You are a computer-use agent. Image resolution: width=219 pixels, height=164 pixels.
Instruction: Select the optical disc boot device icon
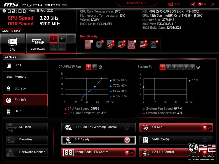tap(99, 44)
